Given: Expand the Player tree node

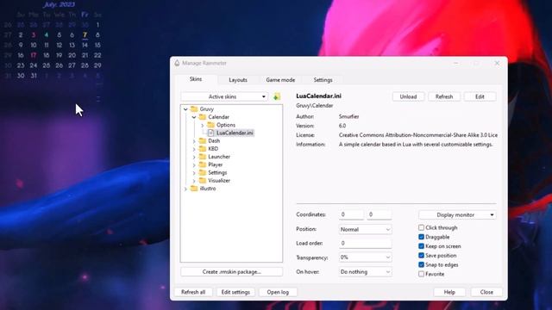Looking at the screenshot, I should pos(194,164).
